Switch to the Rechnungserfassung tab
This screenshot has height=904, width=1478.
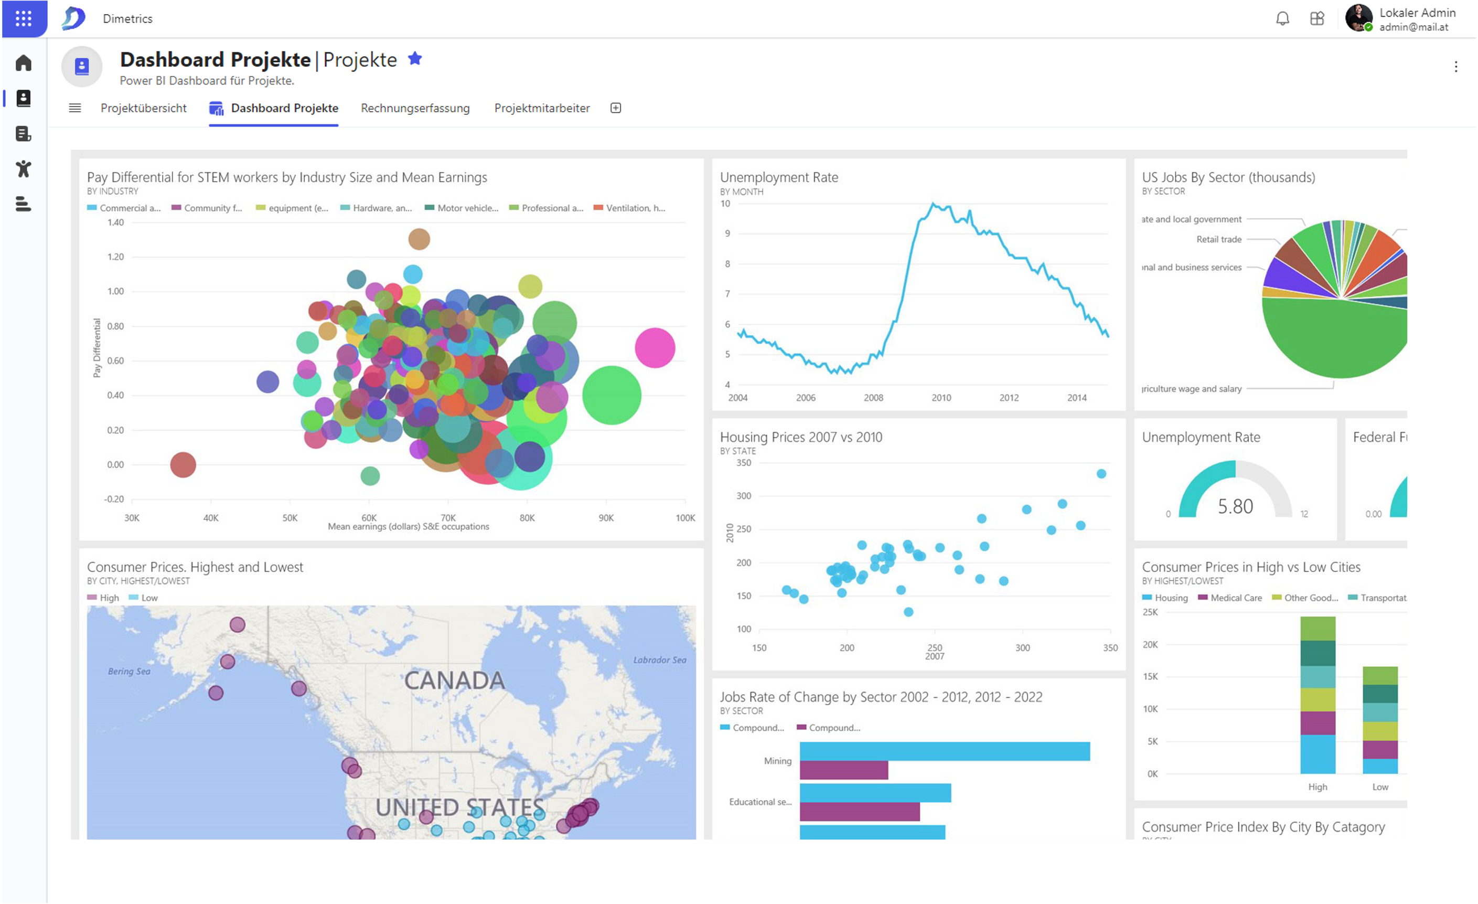(x=415, y=108)
